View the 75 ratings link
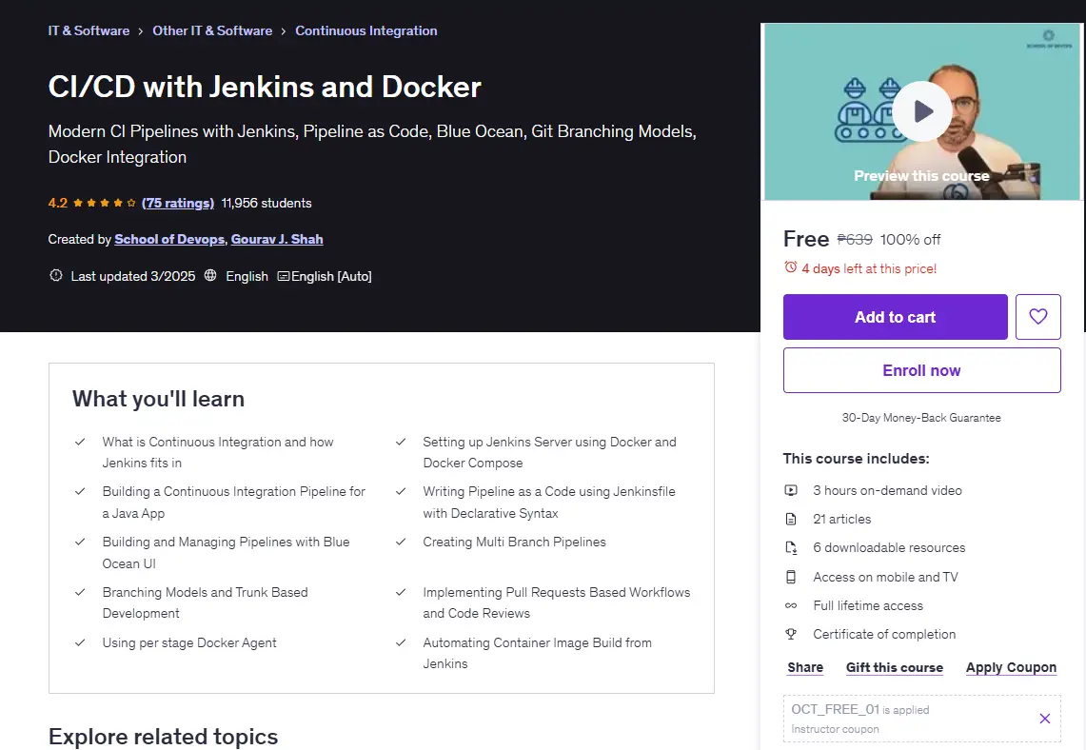 (177, 203)
